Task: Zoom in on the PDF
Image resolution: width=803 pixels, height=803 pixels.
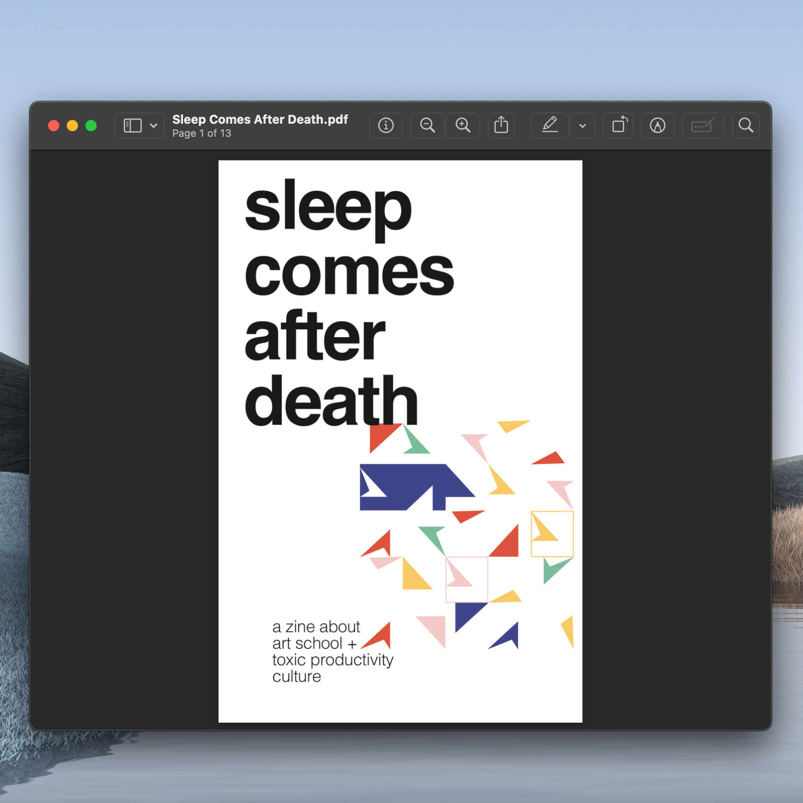Action: 463,125
